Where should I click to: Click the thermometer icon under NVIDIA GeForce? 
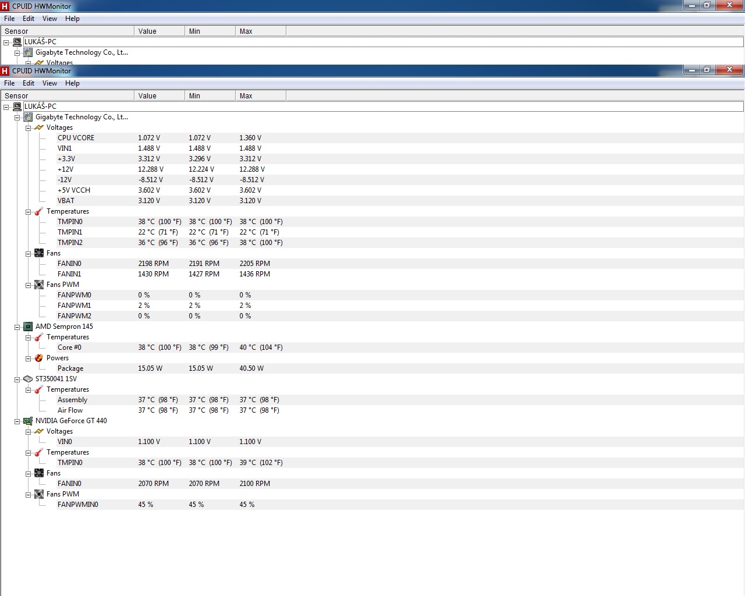[x=39, y=452]
